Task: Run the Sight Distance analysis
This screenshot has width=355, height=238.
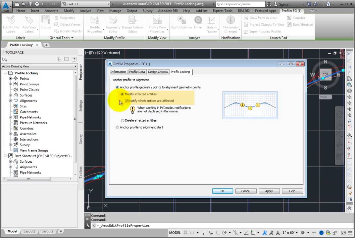Action: [181, 22]
